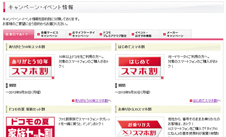Image resolution: width=226 pixels, height=137 pixels.
Task: Open the はじめて スマホ割 banner image
Action: tap(140, 67)
